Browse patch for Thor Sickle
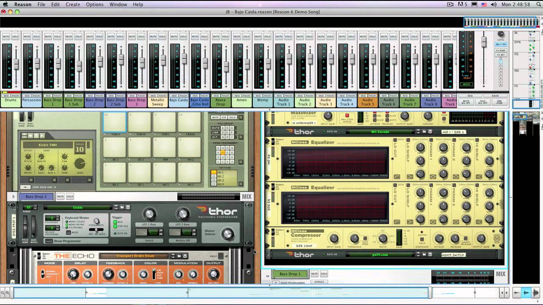This screenshot has width=543, height=305. (x=121, y=207)
